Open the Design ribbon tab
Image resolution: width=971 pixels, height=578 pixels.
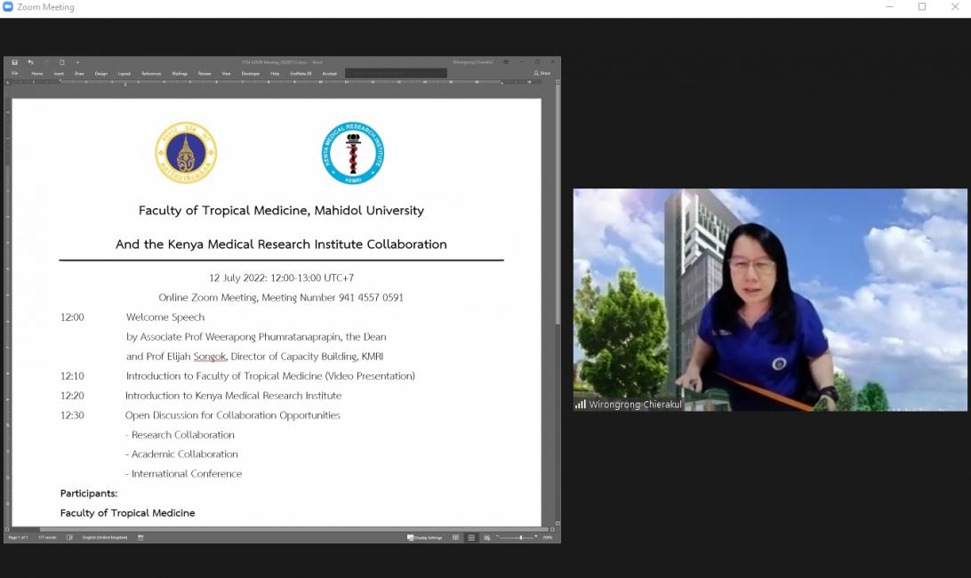pos(101,74)
